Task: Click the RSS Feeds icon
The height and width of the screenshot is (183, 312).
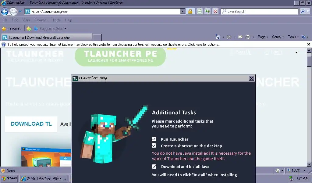Action: [x=229, y=37]
